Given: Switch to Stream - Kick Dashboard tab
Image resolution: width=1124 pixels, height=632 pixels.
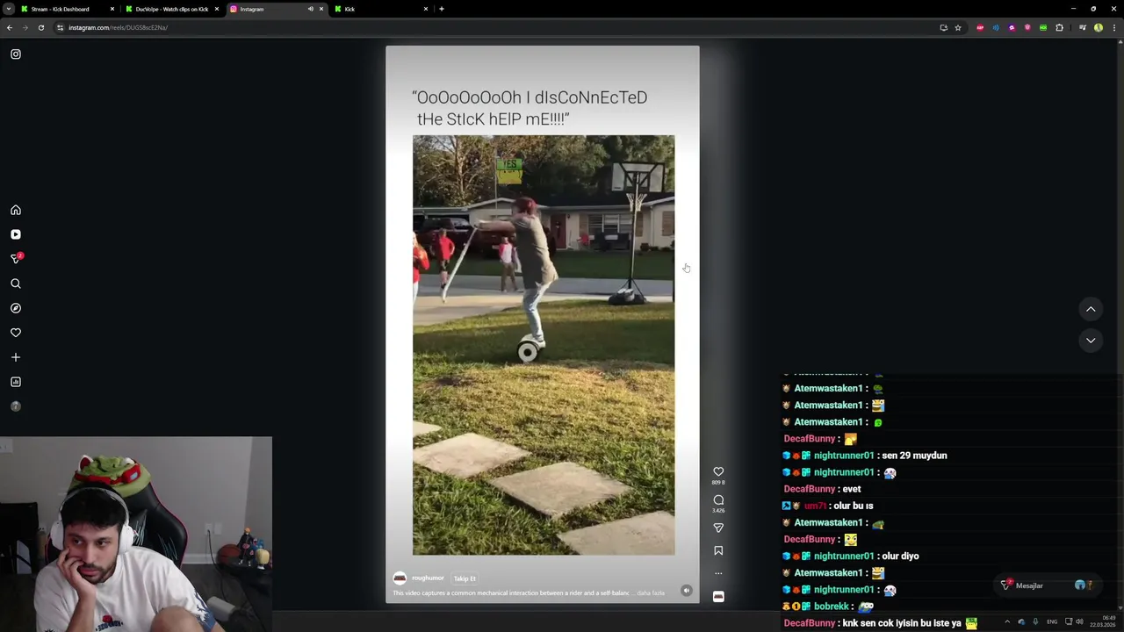Looking at the screenshot, I should (x=67, y=9).
